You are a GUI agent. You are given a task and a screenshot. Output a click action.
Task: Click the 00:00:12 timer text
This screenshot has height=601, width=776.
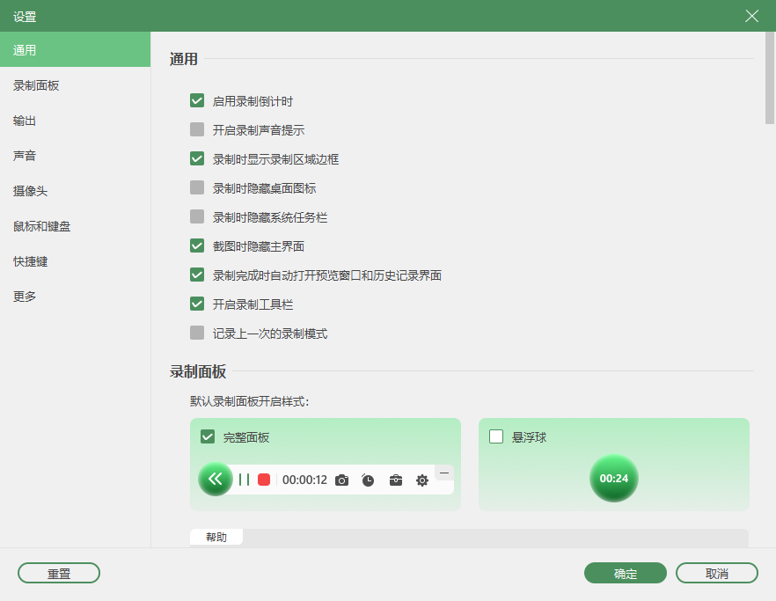[304, 480]
